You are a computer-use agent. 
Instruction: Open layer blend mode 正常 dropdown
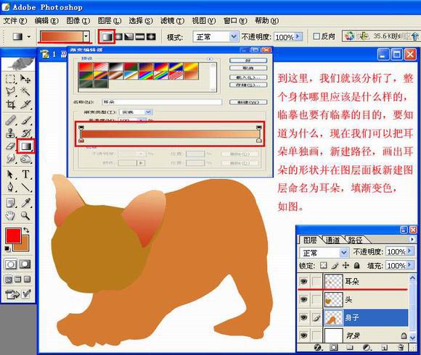pyautogui.click(x=324, y=252)
